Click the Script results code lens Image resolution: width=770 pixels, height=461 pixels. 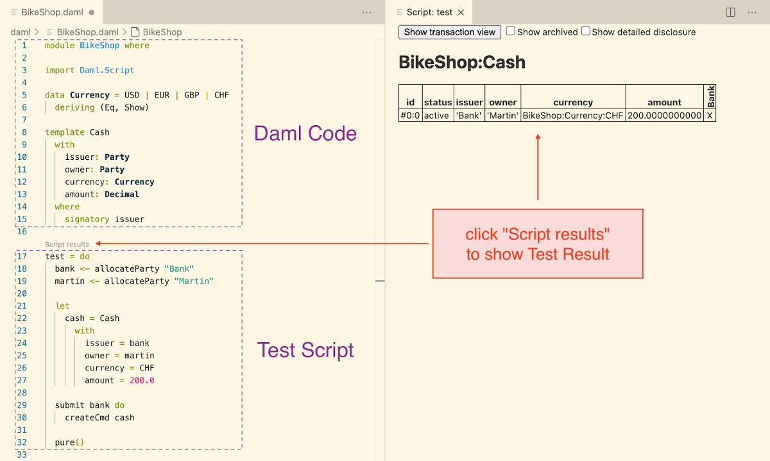coord(67,244)
